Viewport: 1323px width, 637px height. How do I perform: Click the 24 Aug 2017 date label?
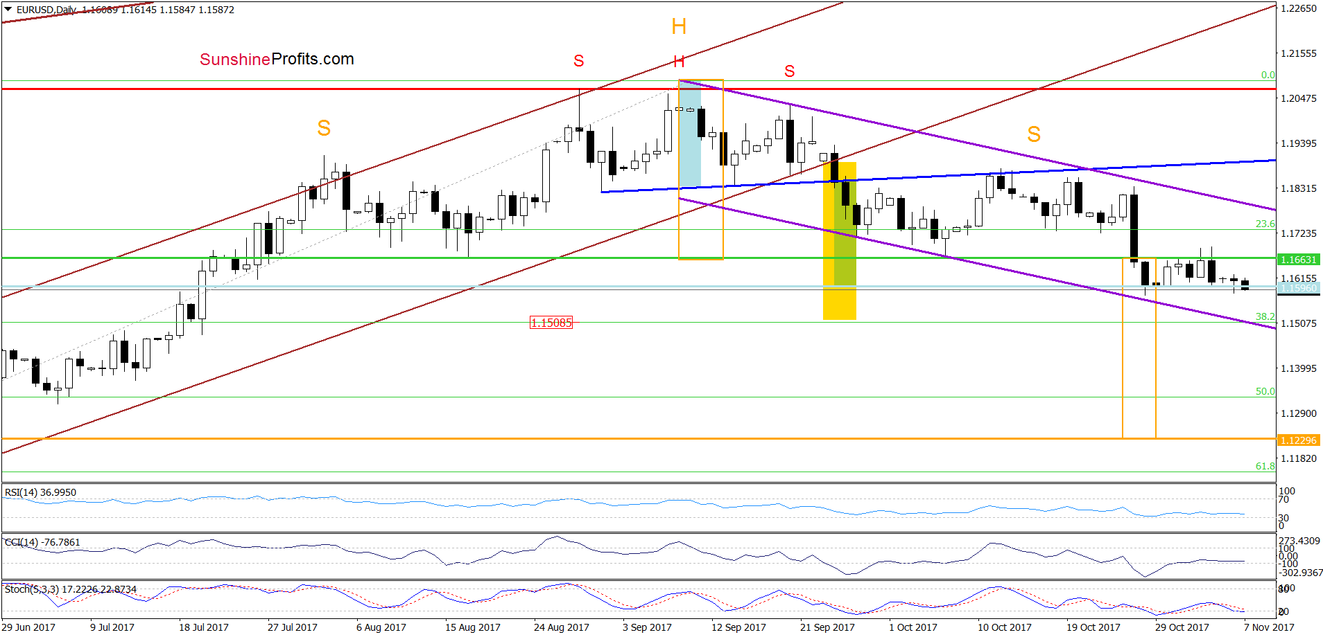[562, 627]
